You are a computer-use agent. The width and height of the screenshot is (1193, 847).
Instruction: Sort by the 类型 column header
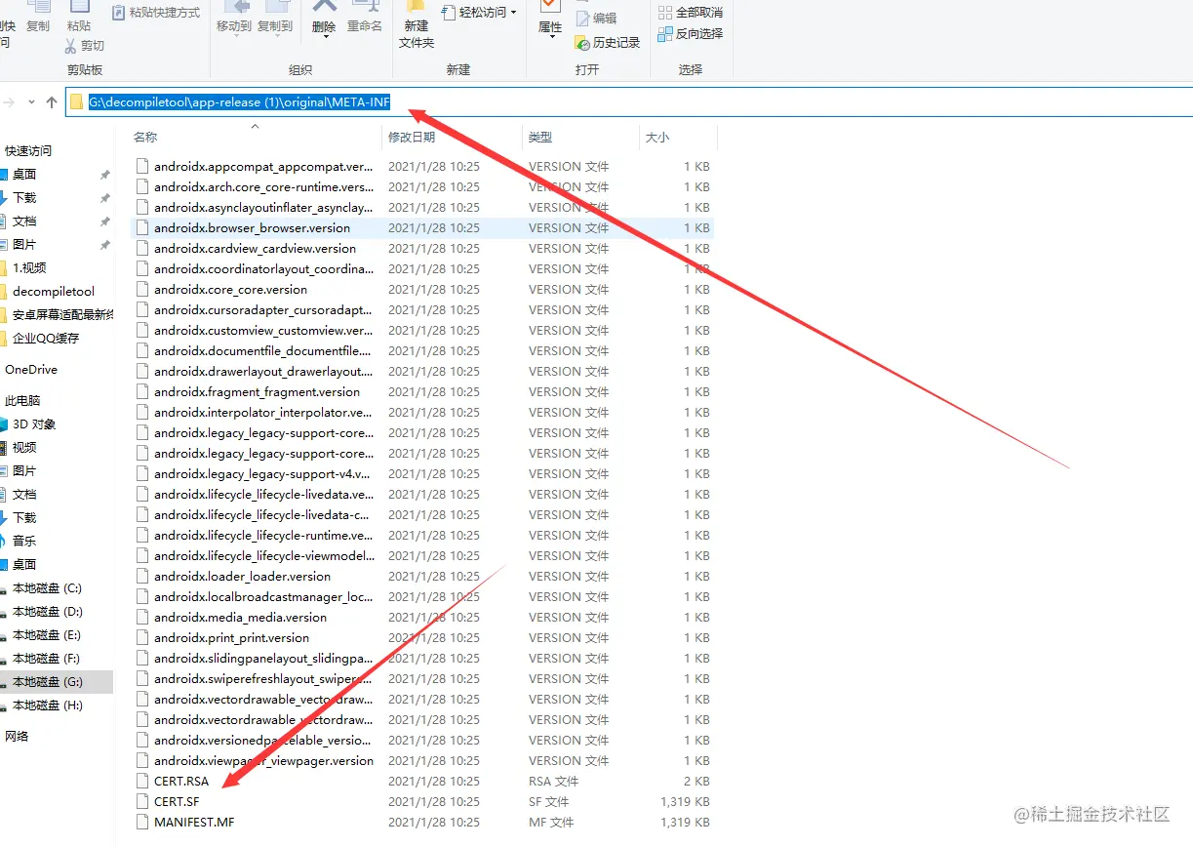pyautogui.click(x=540, y=138)
